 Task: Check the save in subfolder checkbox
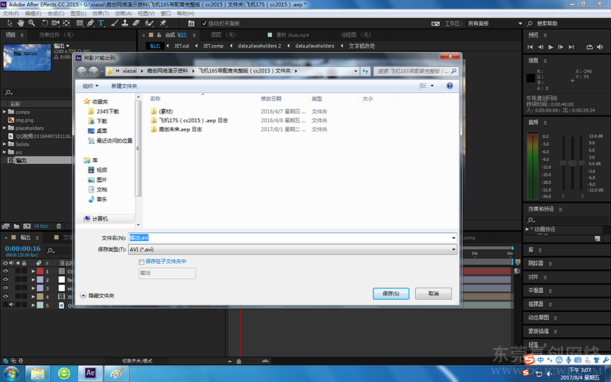(141, 262)
